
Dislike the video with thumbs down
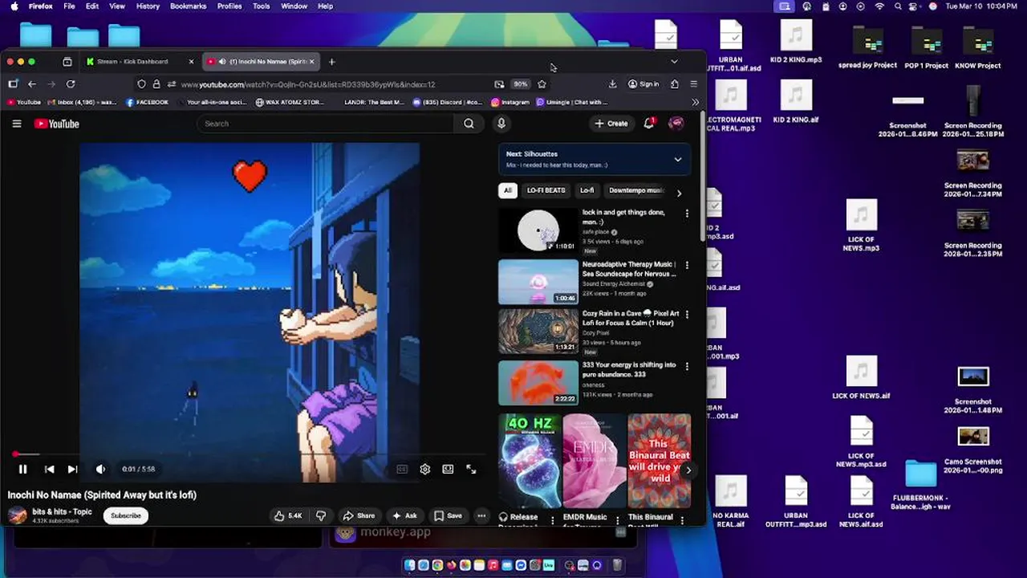coord(321,515)
